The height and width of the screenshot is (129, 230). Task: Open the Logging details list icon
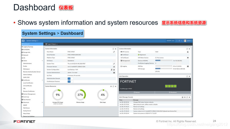click(x=188, y=66)
